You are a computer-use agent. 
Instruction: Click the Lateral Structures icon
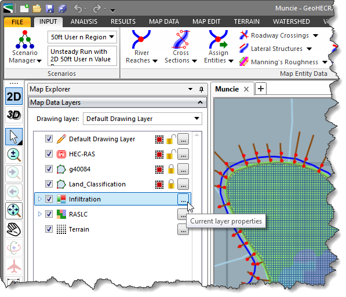pyautogui.click(x=244, y=48)
